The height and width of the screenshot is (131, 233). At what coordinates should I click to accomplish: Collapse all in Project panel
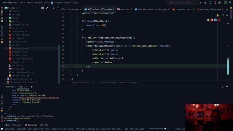tap(47, 8)
